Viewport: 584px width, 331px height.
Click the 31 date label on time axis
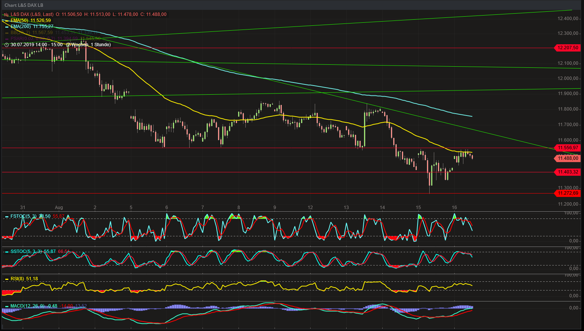tap(23, 208)
